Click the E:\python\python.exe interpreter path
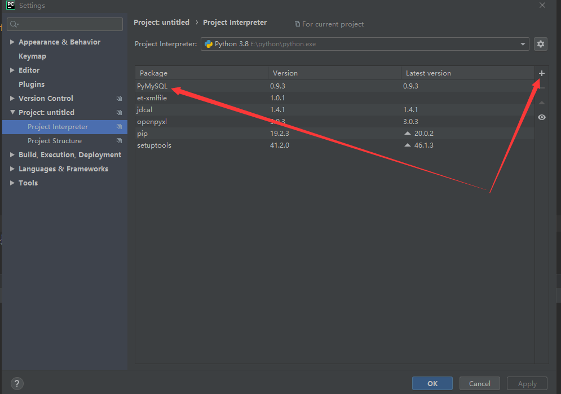The image size is (561, 394). [283, 44]
